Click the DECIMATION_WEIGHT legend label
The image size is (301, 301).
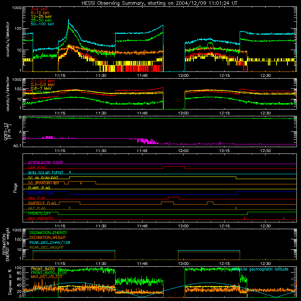48,237
